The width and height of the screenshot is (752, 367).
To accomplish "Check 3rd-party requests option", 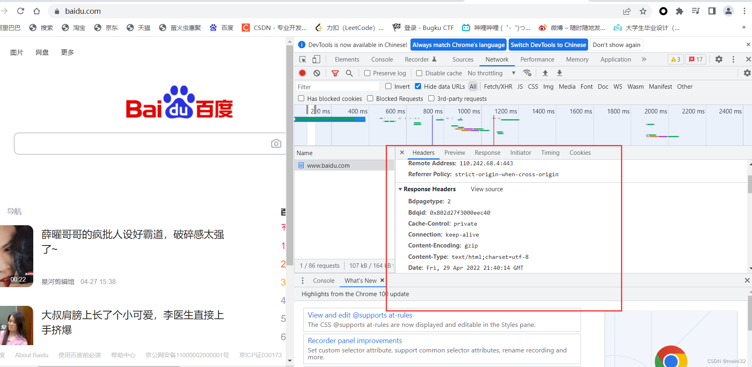I will click(x=432, y=98).
